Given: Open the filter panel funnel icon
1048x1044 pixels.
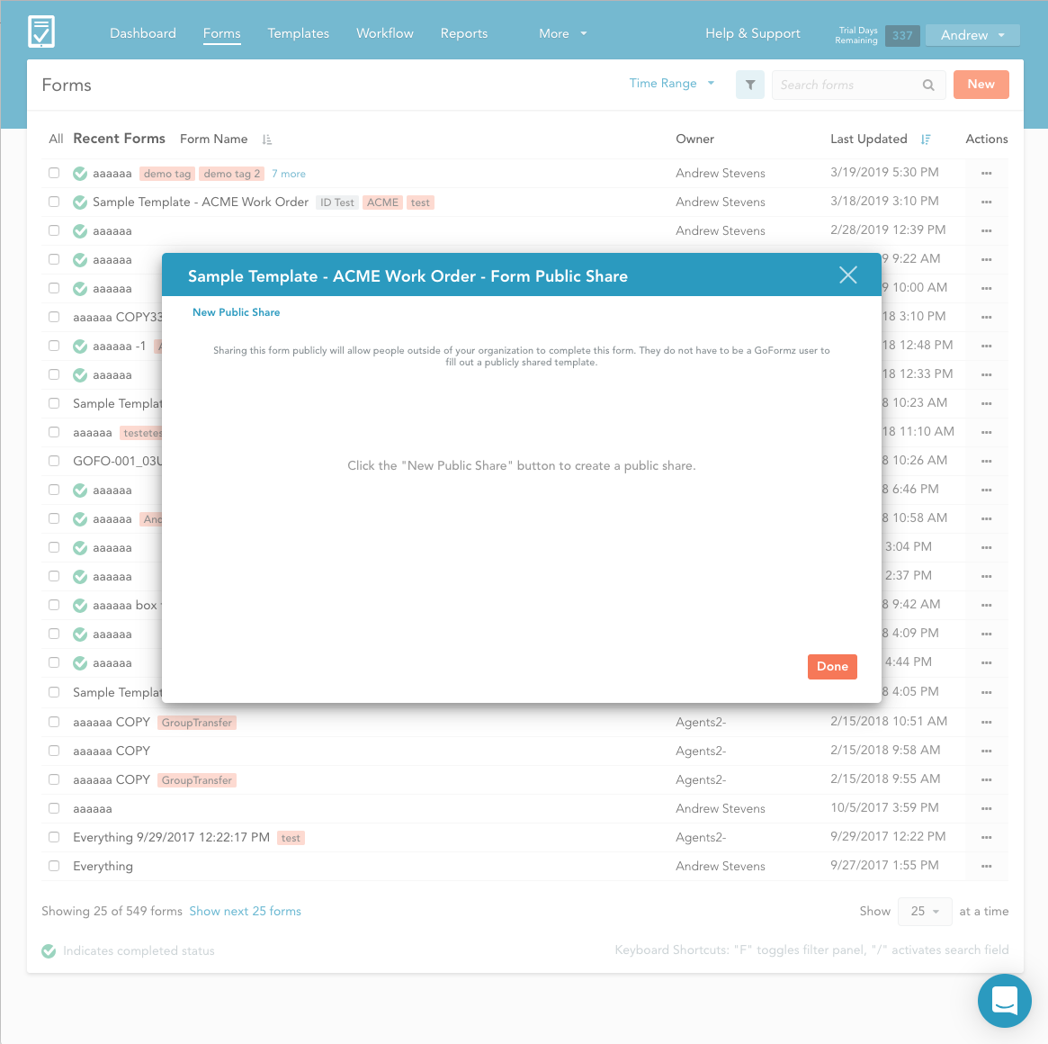Looking at the screenshot, I should 749,85.
